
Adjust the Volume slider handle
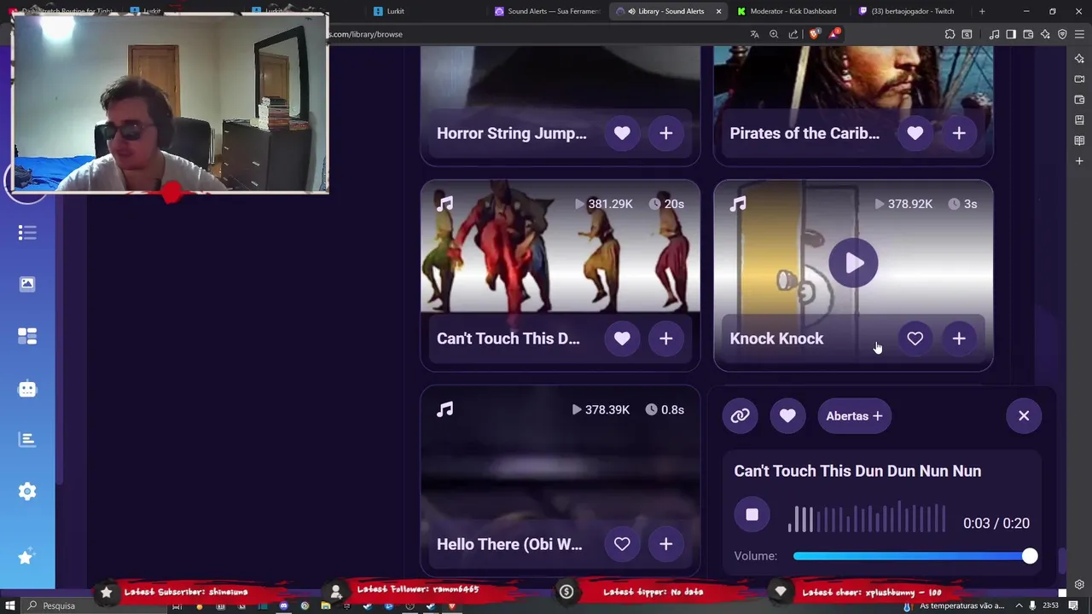click(x=1030, y=556)
